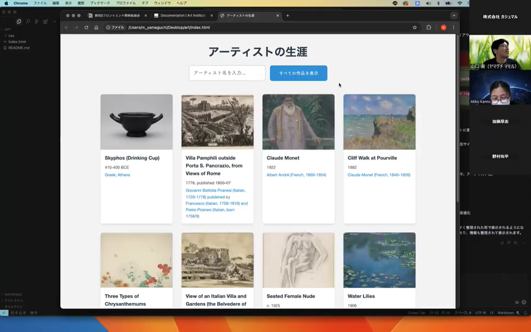Click the Seated Female Nude drawing image
Viewport: 531px width, 332px height.
298,260
